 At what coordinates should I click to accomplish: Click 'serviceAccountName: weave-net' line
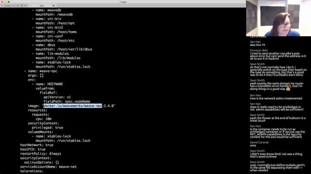49,167
